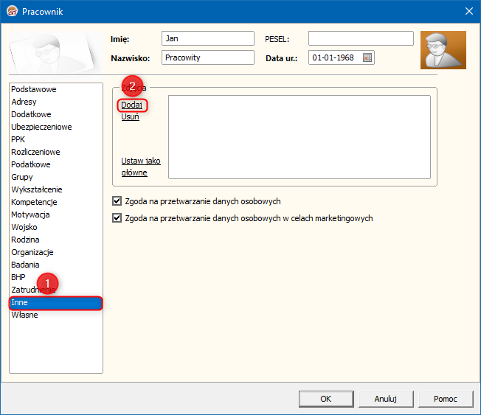Select Własne in the side list
Screen dimensions: 481x415
pos(24,315)
